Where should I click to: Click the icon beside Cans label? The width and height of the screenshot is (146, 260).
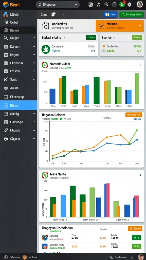53,14
